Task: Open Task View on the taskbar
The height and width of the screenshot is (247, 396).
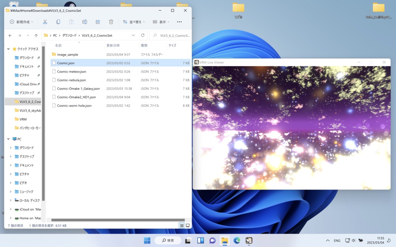Action: 188,240
